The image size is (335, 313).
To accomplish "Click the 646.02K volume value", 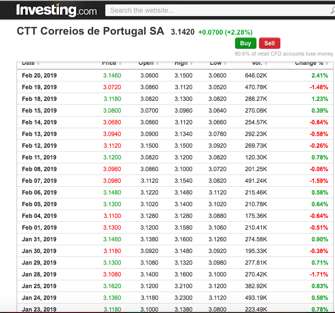I will pyautogui.click(x=256, y=76).
